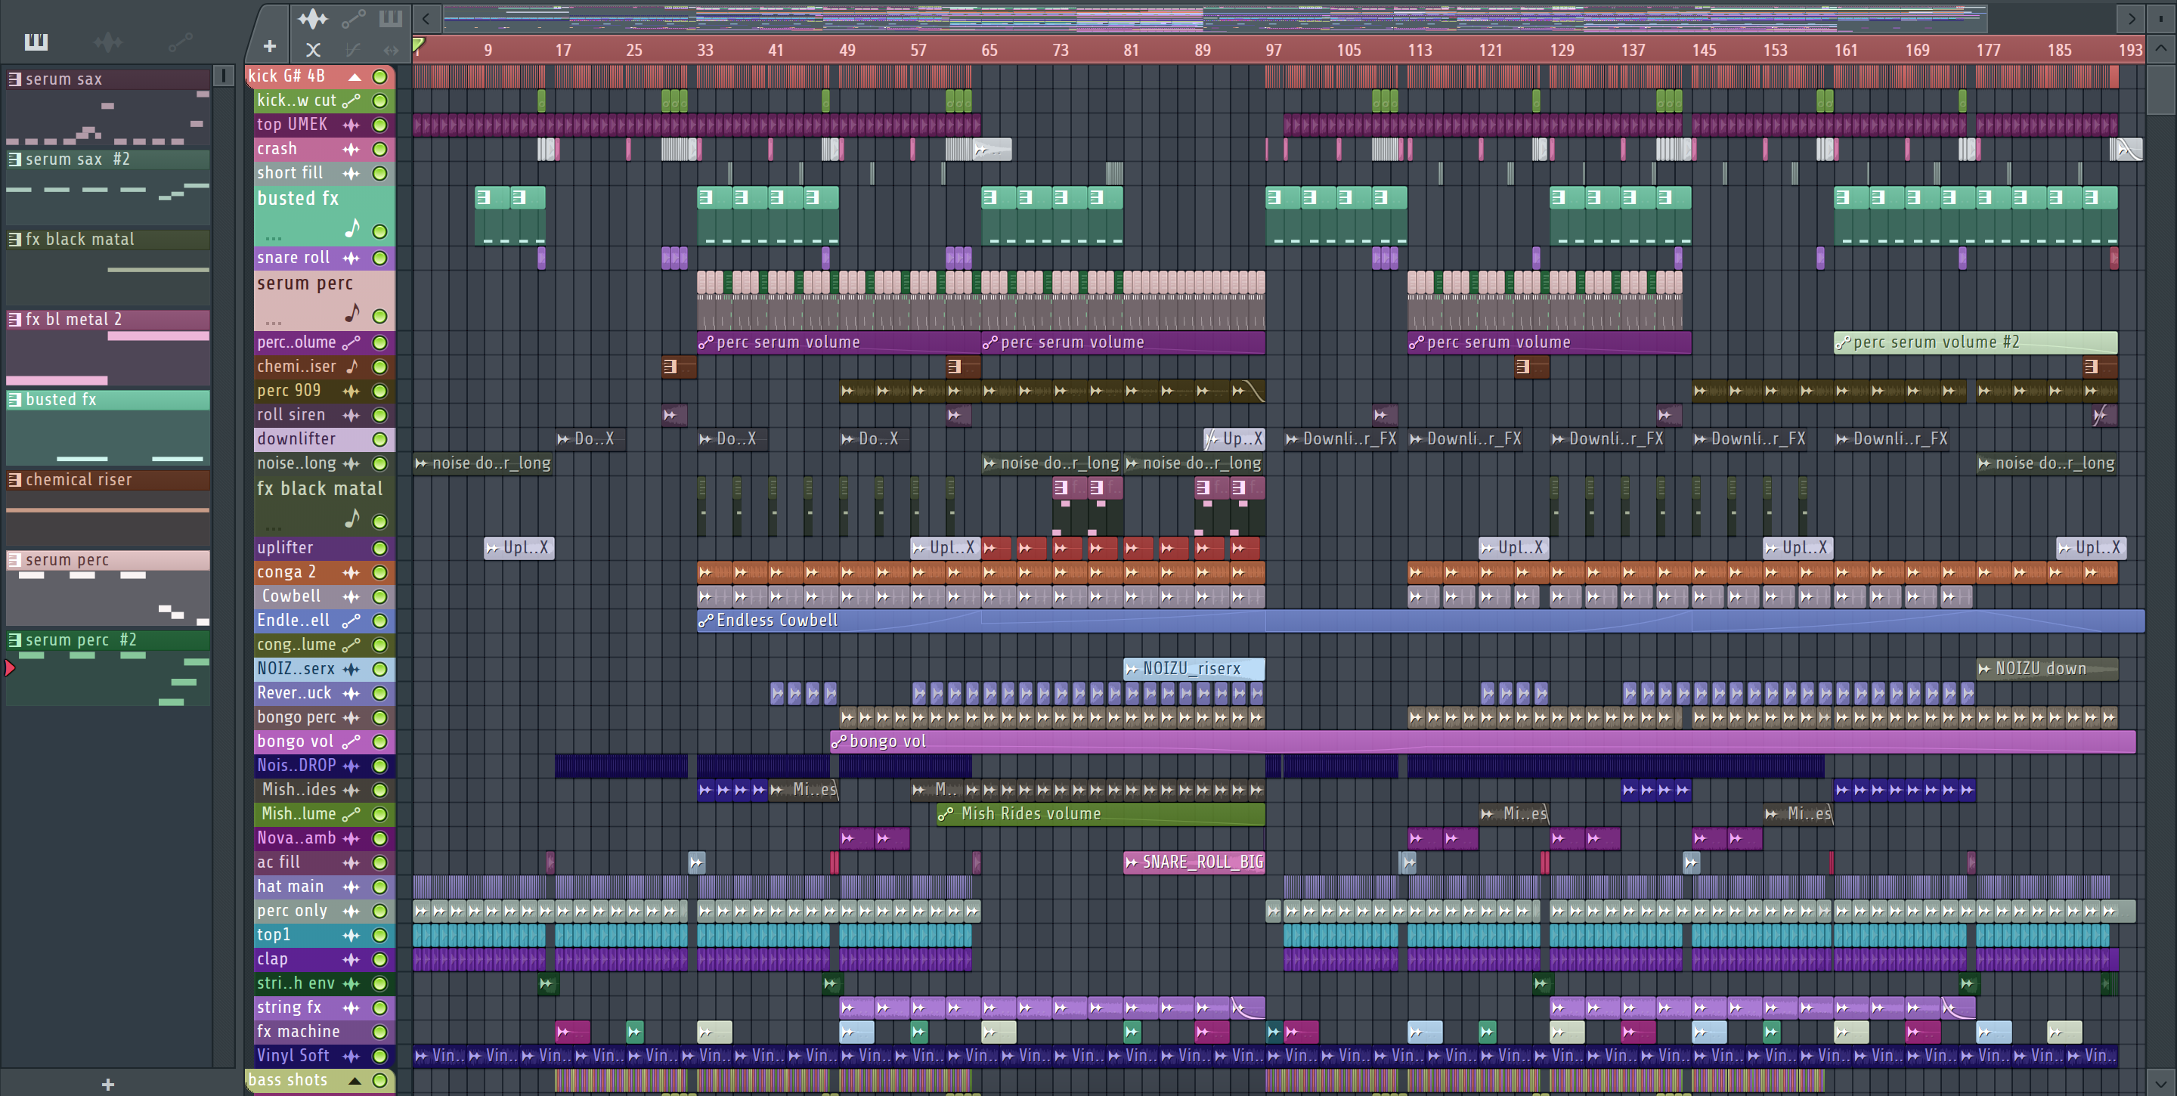
Task: Click the automation icon on bongo vol track
Action: [351, 741]
